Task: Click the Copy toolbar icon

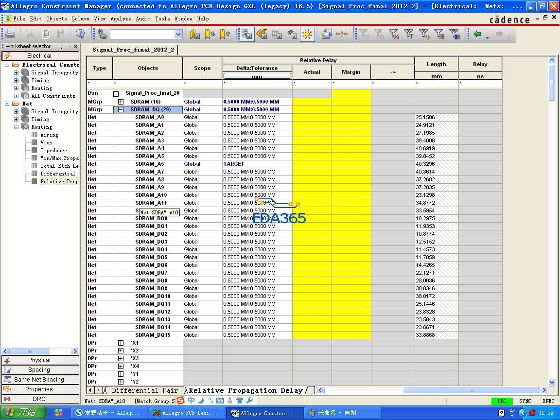Action: [x=45, y=34]
